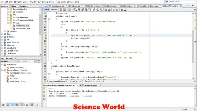Open the Debug menu
The width and height of the screenshot is (197, 111).
(x=45, y=2)
